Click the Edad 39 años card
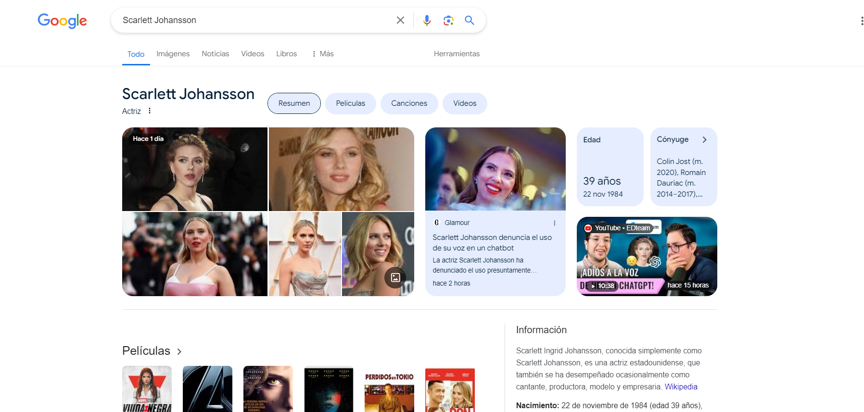 [x=610, y=167]
